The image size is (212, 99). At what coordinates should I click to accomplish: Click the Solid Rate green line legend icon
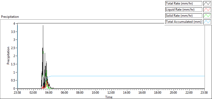(x=207, y=15)
